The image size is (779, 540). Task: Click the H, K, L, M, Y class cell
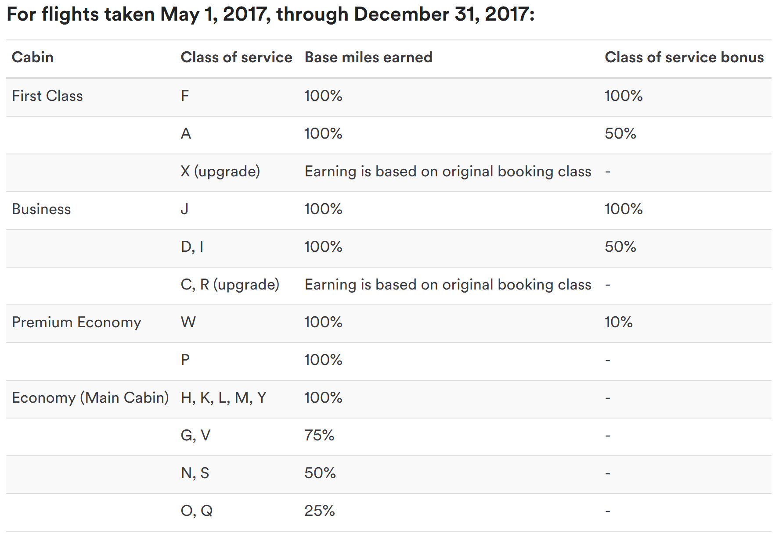coord(224,398)
